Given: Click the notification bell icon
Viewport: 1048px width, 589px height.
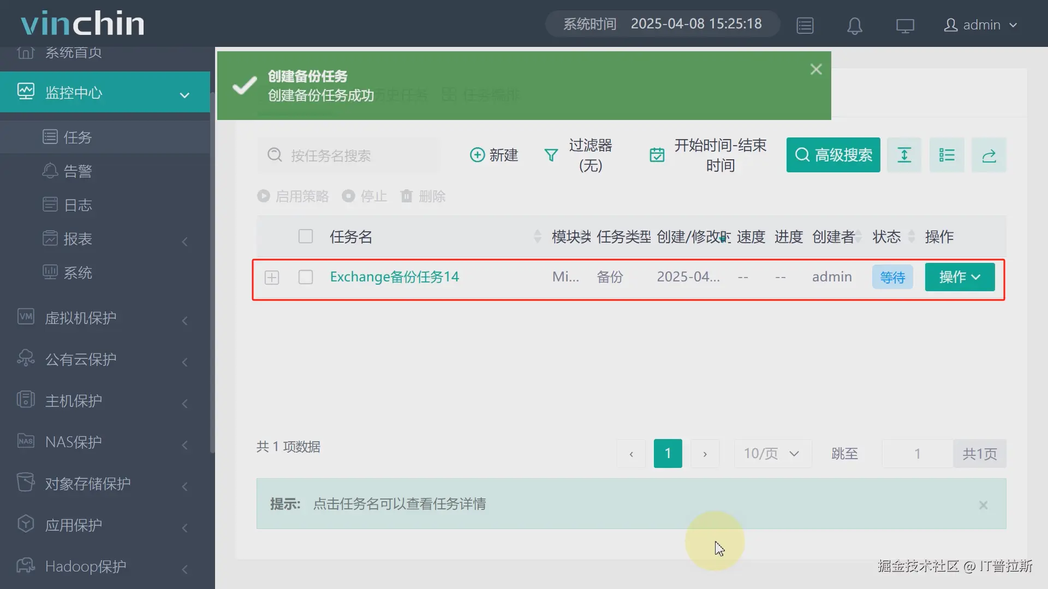Looking at the screenshot, I should (x=854, y=26).
